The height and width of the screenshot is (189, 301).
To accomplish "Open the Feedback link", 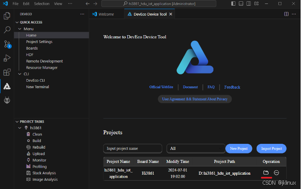I will [x=232, y=87].
